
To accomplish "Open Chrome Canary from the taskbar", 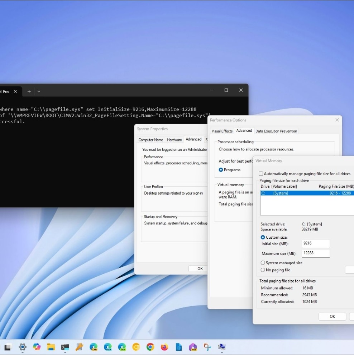I will [136, 347].
